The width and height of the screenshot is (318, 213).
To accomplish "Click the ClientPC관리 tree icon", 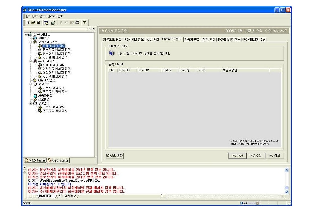I will (x=35, y=80).
